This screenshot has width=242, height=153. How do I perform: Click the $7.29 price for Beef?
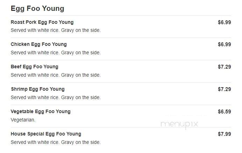(225, 67)
